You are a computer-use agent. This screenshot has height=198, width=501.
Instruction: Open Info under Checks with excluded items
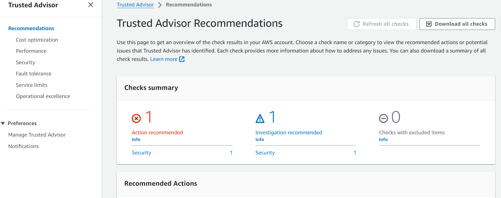click(383, 140)
